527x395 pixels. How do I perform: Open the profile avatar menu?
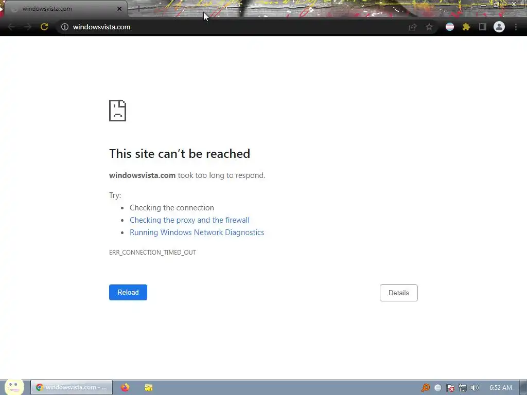coord(499,27)
